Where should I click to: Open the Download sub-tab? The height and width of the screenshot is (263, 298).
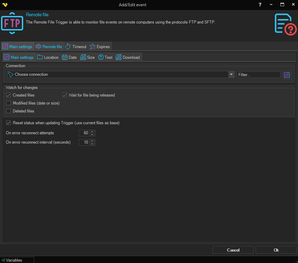click(128, 57)
